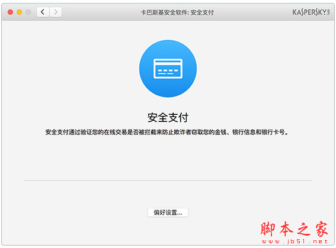336x248 pixels.
Task: Click the Kaspersky logo in title bar
Action: [311, 12]
